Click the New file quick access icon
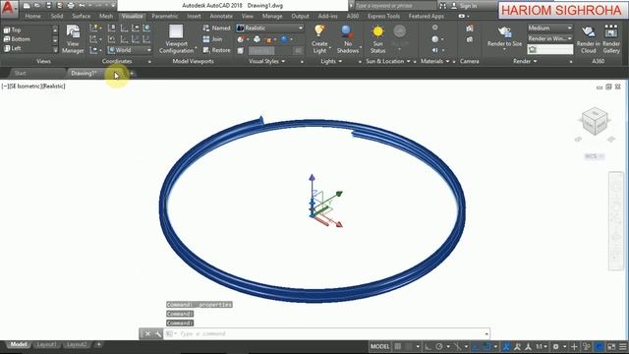 point(27,6)
